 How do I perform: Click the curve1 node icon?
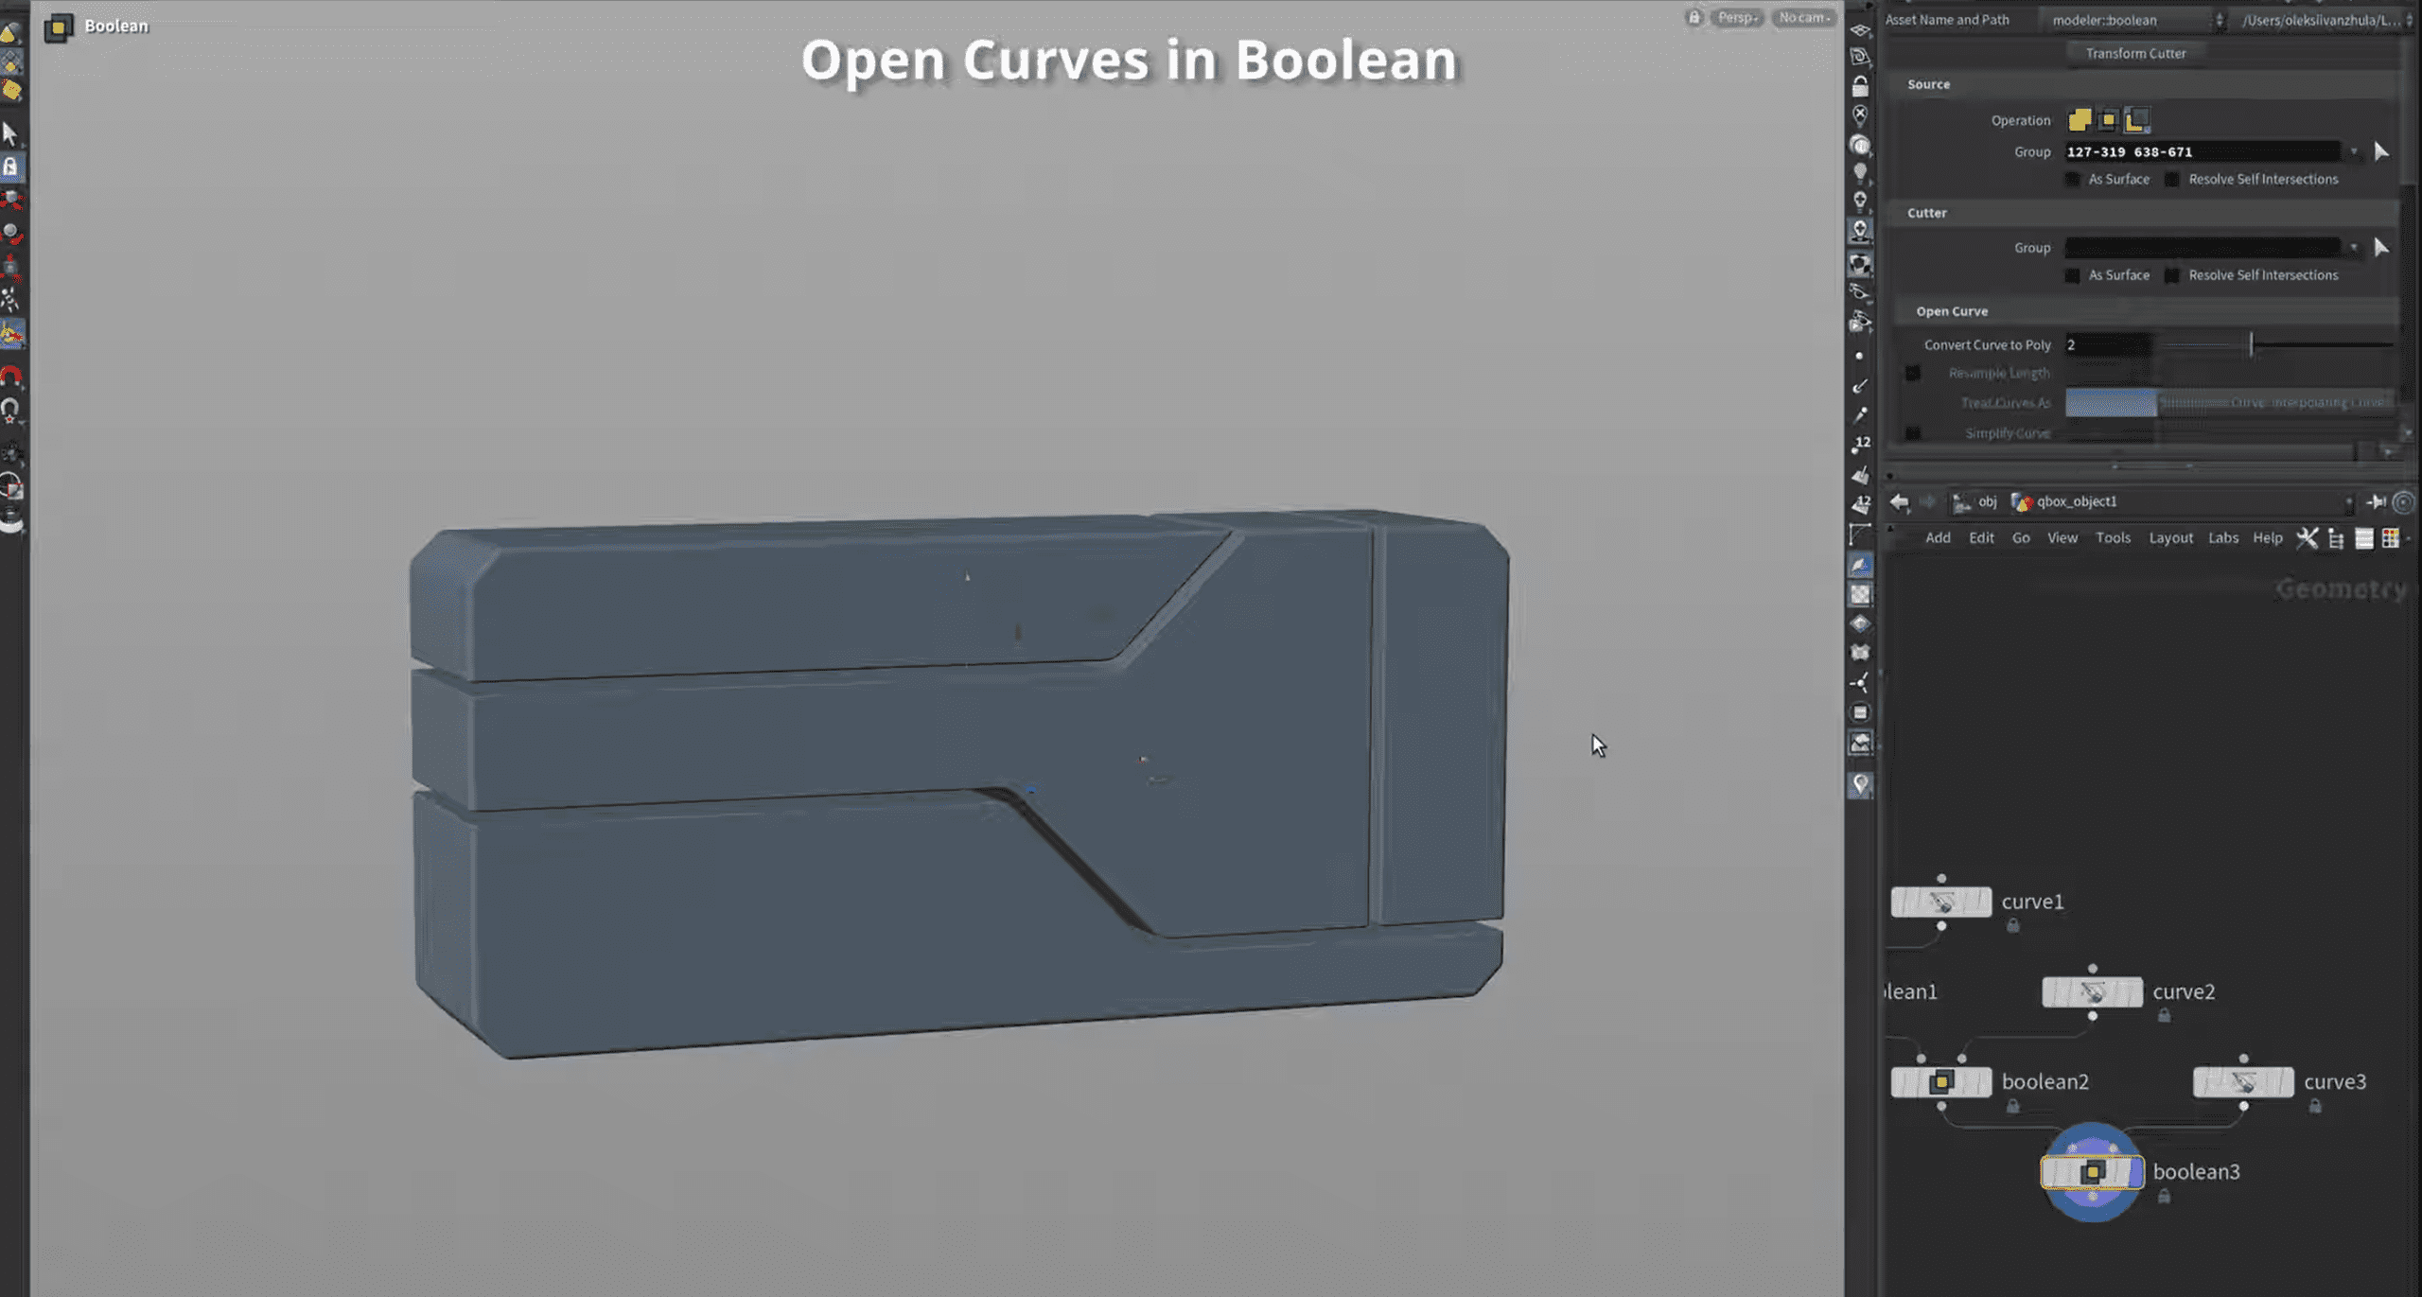pyautogui.click(x=1940, y=902)
